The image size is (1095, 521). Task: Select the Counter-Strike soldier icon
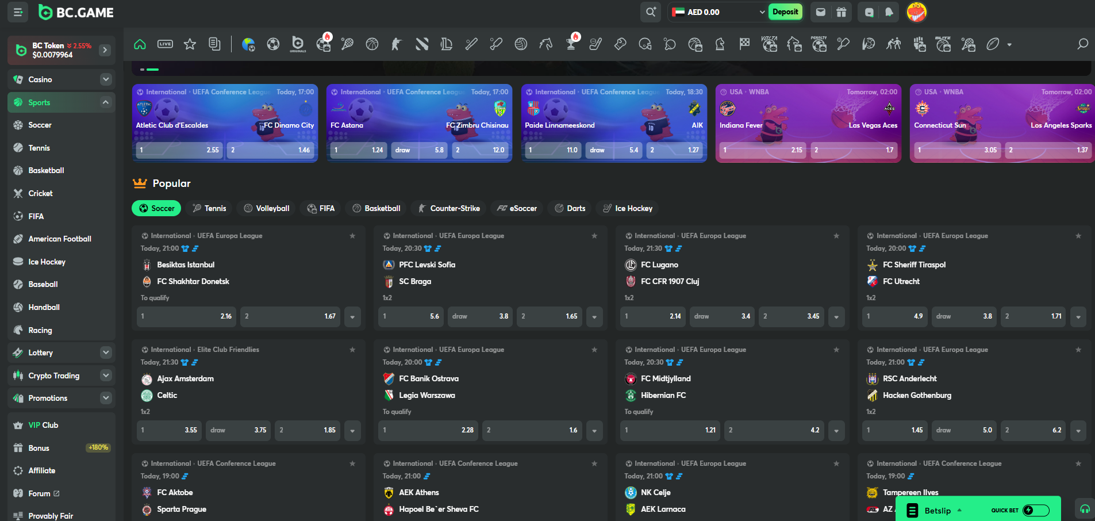(x=397, y=44)
